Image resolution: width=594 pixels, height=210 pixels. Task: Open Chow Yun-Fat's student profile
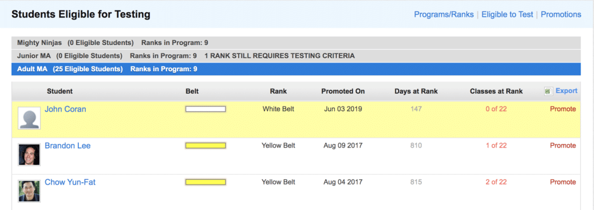70,182
